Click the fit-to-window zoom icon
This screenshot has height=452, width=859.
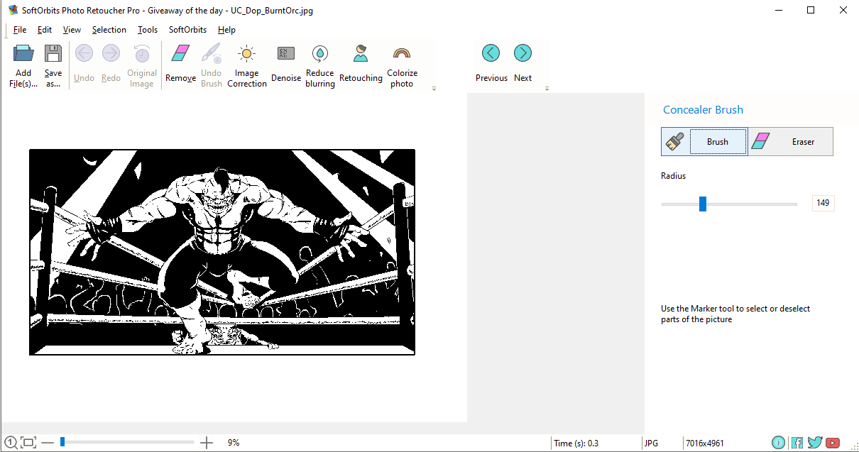(28, 443)
